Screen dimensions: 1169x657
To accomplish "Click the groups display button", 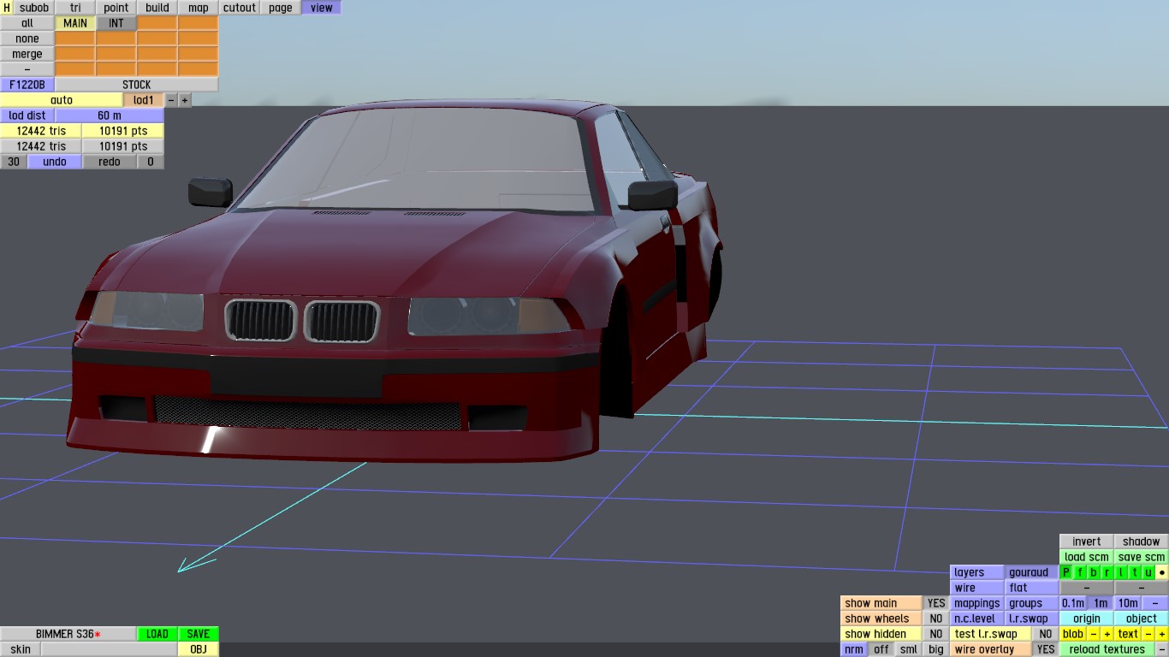I will (x=1032, y=603).
